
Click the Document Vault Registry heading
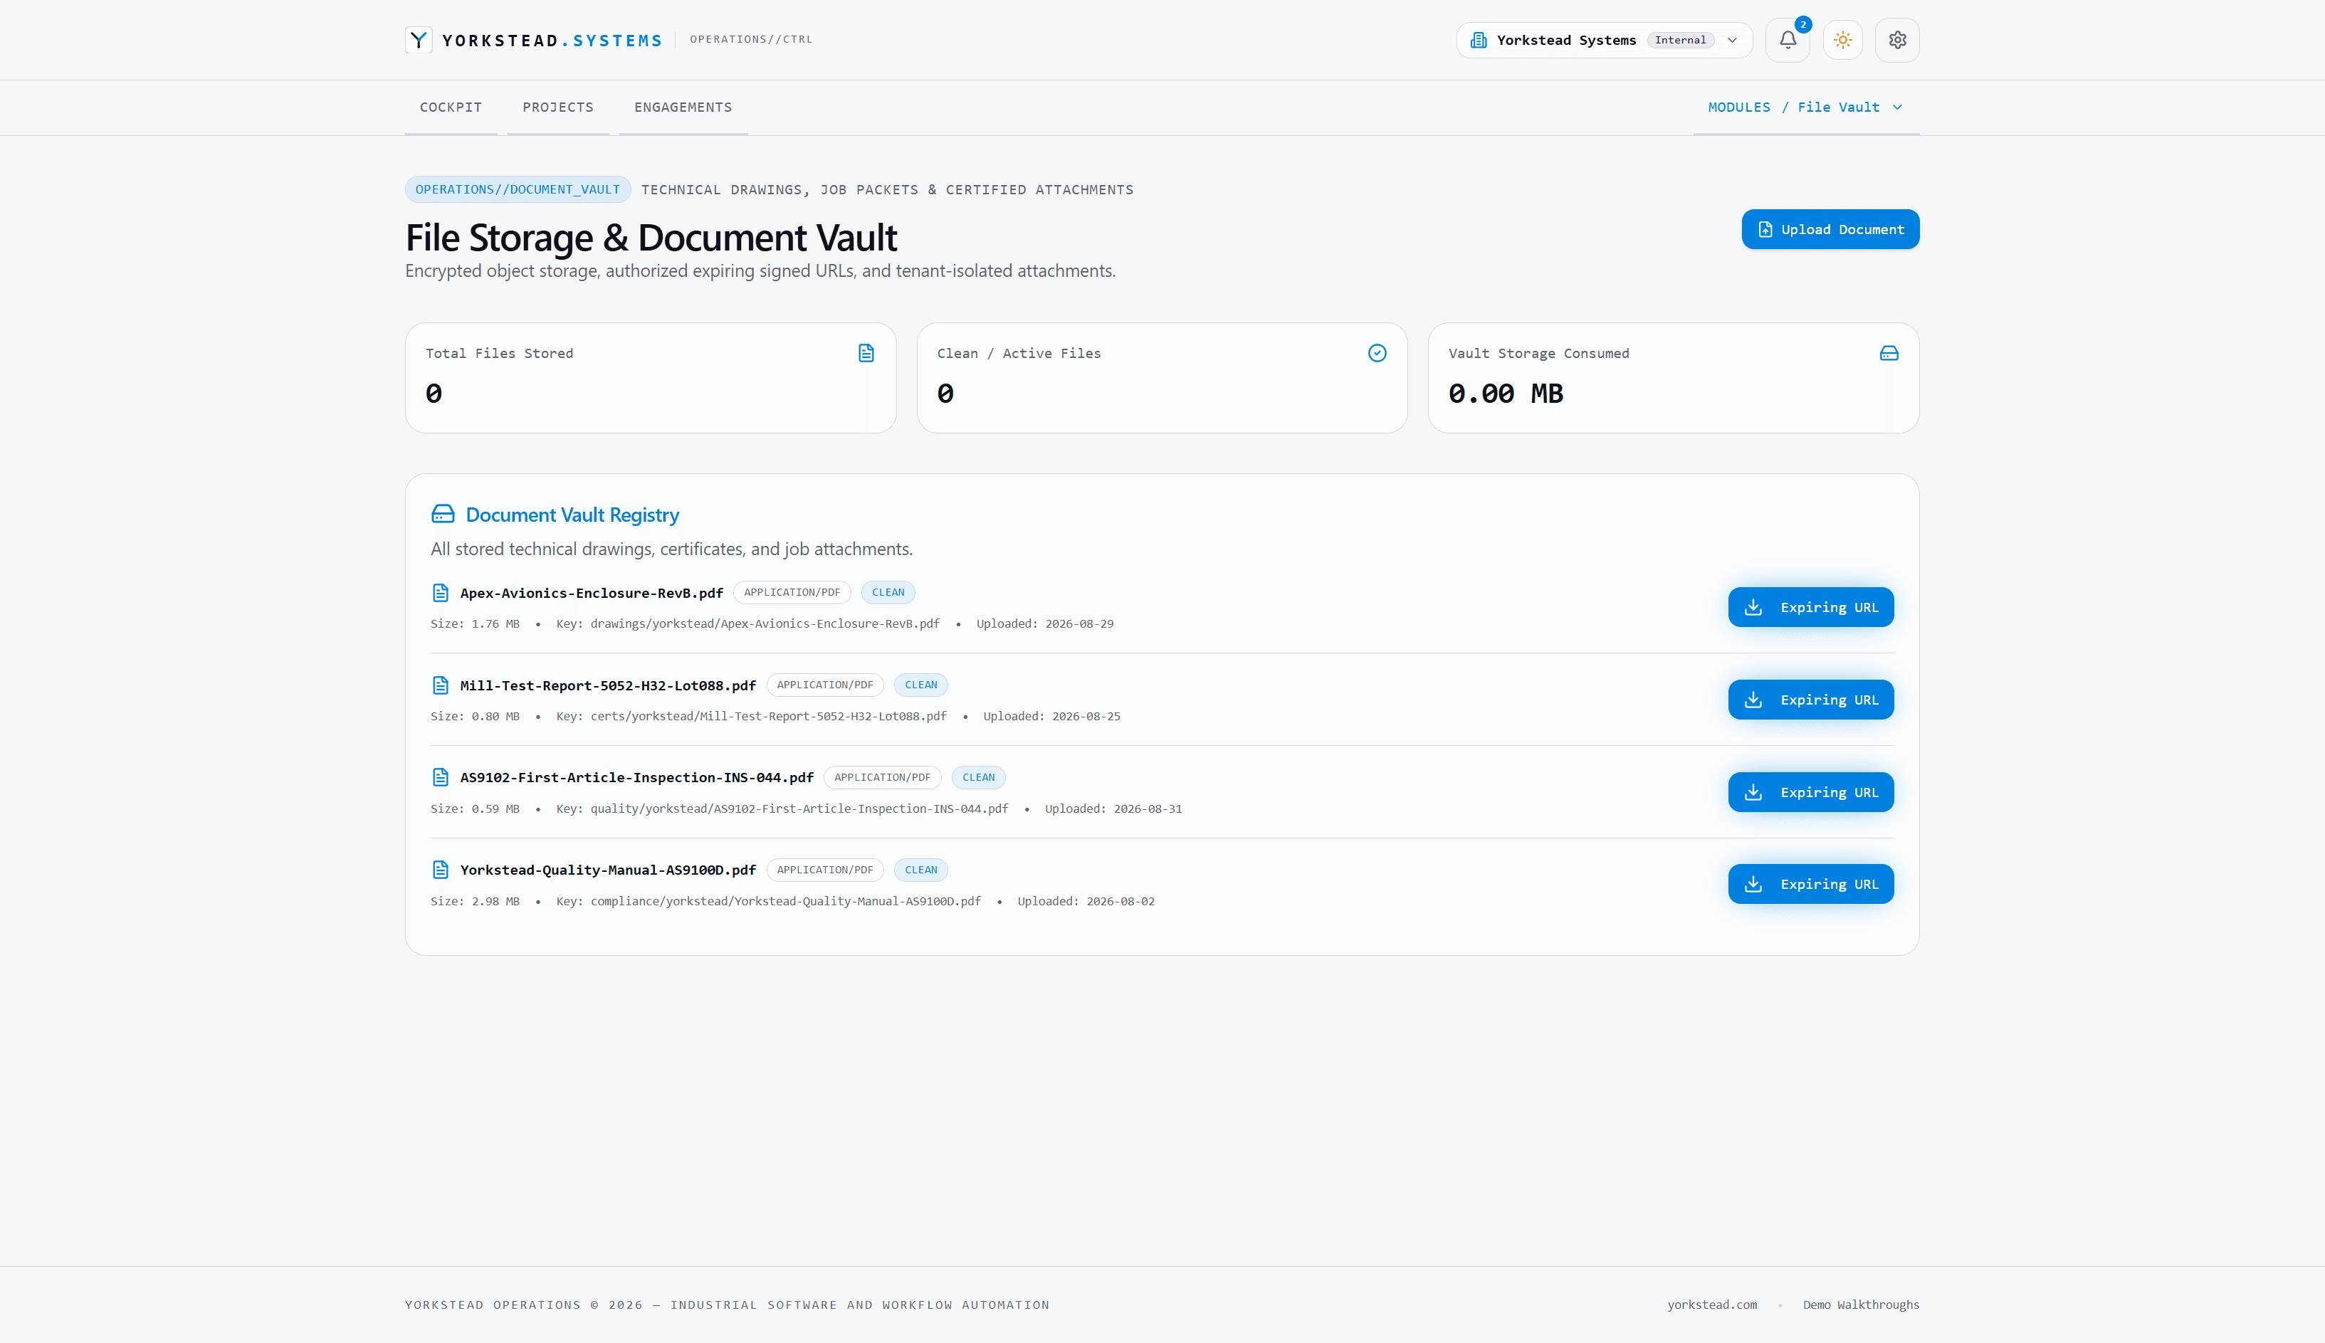572,515
